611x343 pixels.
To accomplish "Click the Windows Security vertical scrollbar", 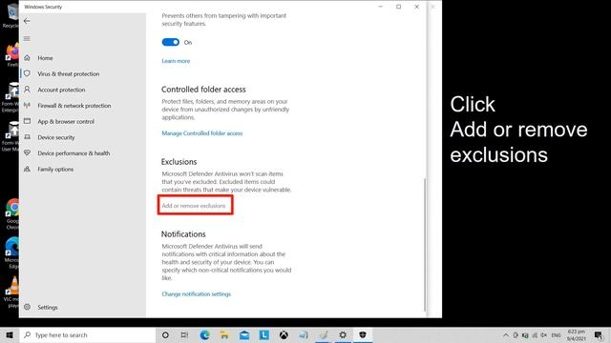I will [x=424, y=244].
